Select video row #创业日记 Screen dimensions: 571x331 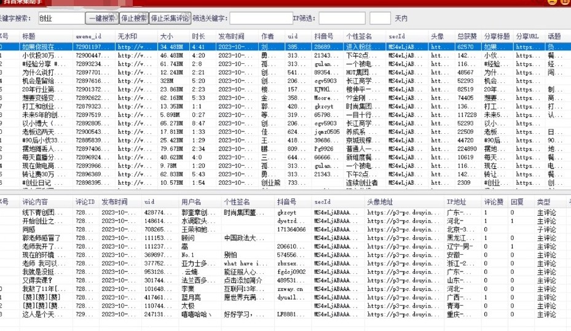285,182
